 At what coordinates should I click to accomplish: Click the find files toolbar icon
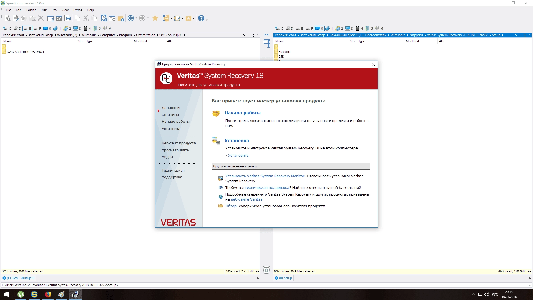(x=112, y=18)
